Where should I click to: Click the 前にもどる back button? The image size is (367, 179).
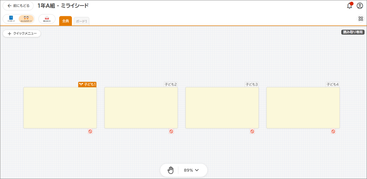18,6
